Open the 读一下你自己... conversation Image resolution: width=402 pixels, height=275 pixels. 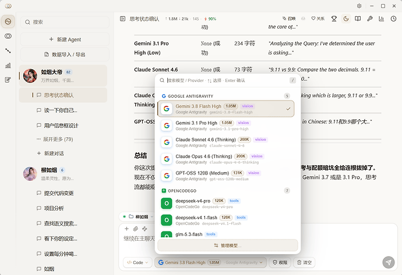coord(63,110)
